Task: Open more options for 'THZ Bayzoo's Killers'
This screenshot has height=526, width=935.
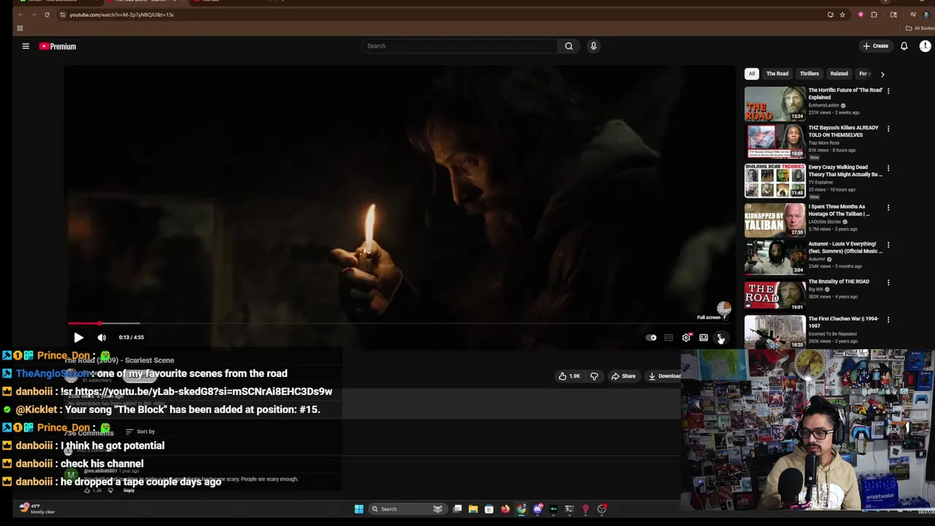Action: (x=888, y=129)
